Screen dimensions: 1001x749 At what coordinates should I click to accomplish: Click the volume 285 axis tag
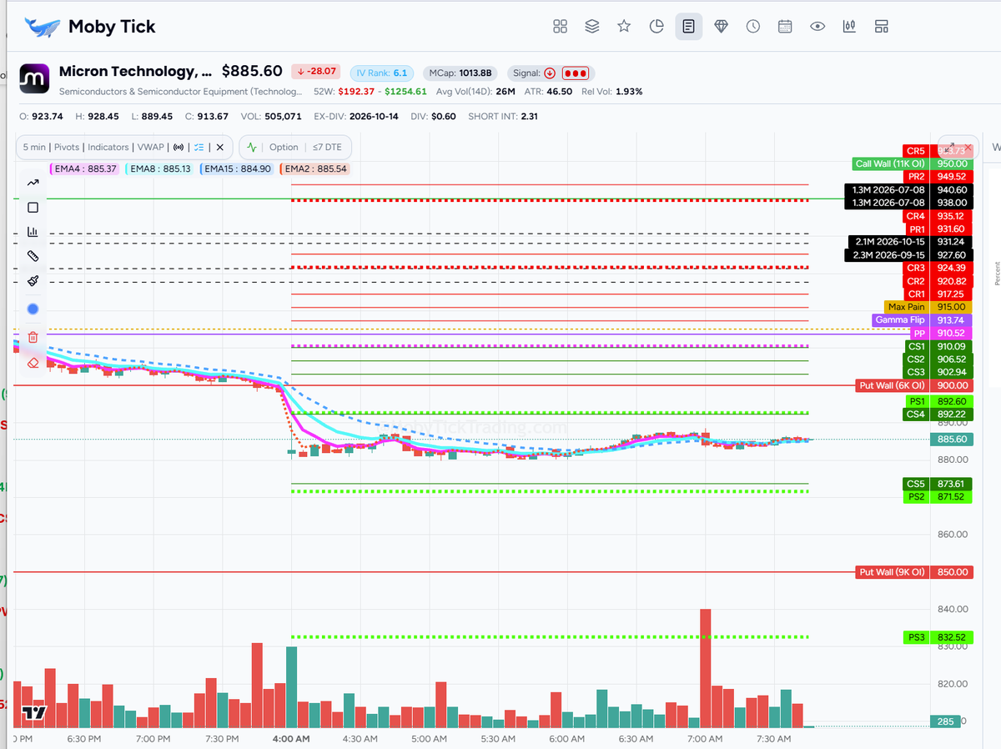click(x=945, y=721)
